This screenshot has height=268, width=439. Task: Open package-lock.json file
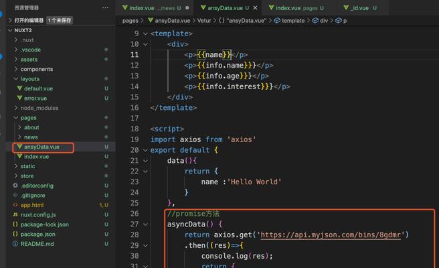pyautogui.click(x=45, y=224)
